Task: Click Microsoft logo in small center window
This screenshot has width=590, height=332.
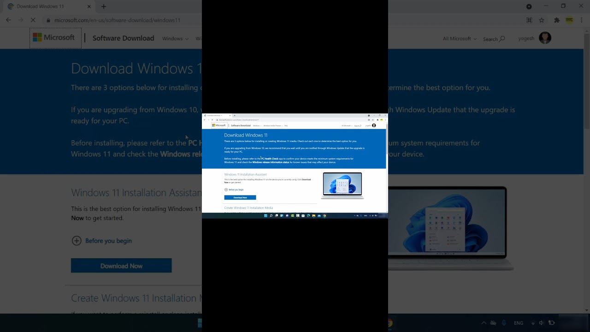Action: [x=219, y=125]
